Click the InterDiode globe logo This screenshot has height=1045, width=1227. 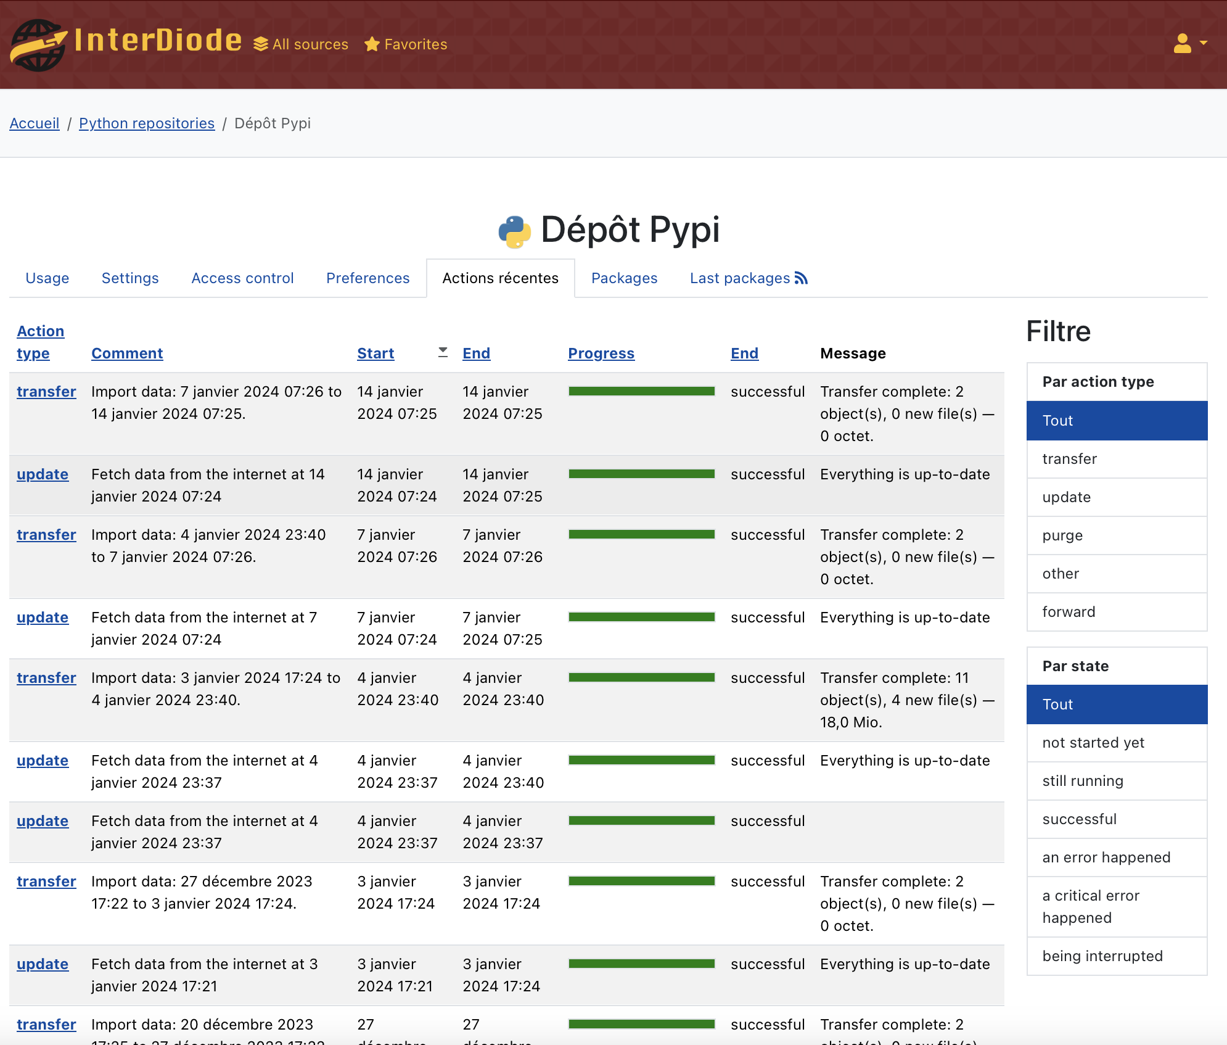38,44
